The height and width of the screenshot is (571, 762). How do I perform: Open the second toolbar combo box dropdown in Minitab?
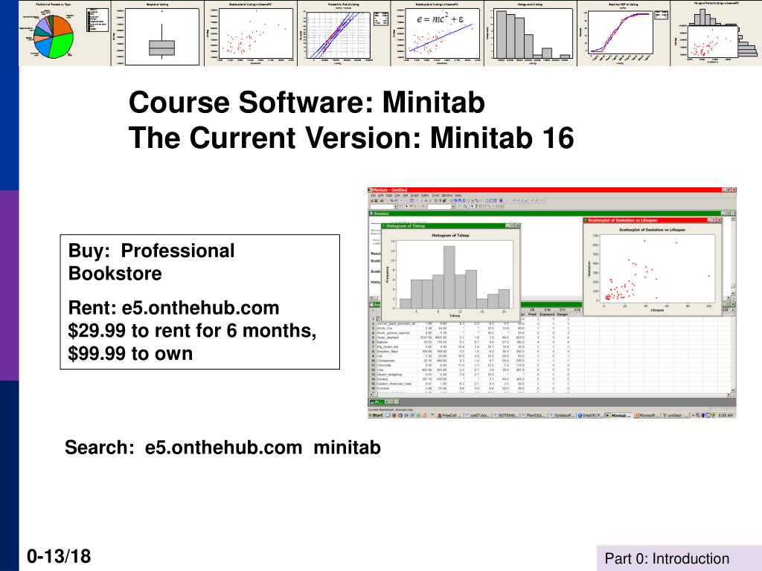pos(453,207)
